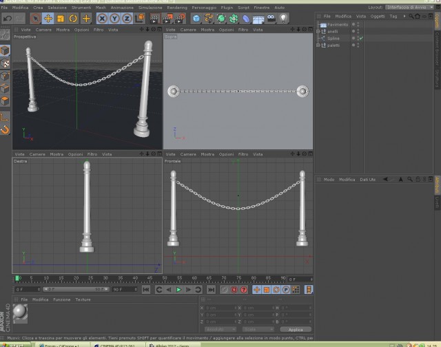Click the green current frame marker
This screenshot has width=441, height=347.
17,278
